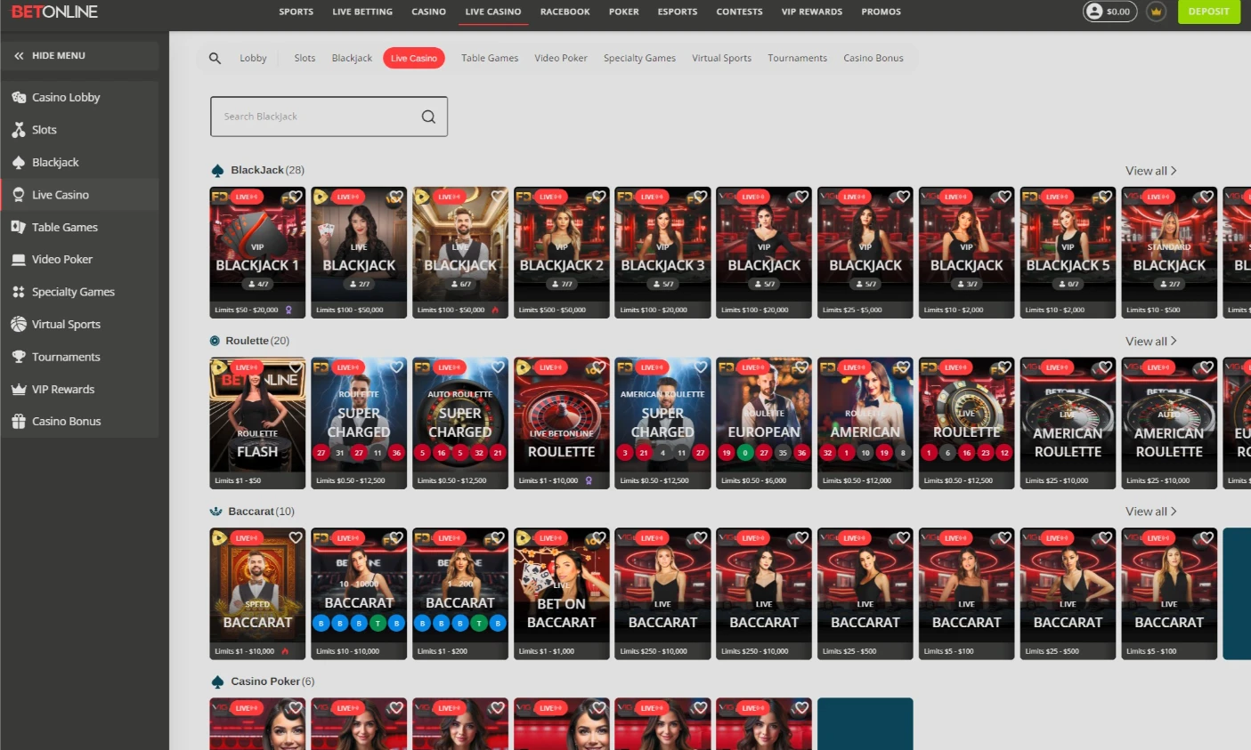This screenshot has width=1251, height=750.
Task: Click the green DEPOSIT button
Action: click(1208, 13)
